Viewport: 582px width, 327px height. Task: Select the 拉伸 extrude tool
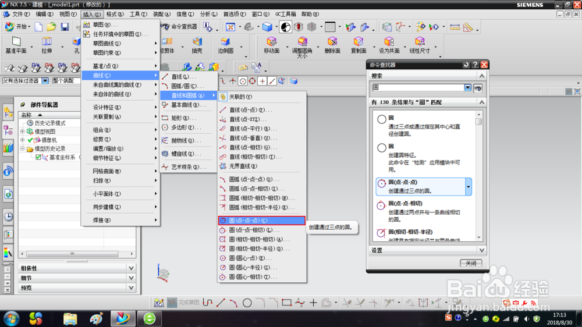(x=47, y=45)
